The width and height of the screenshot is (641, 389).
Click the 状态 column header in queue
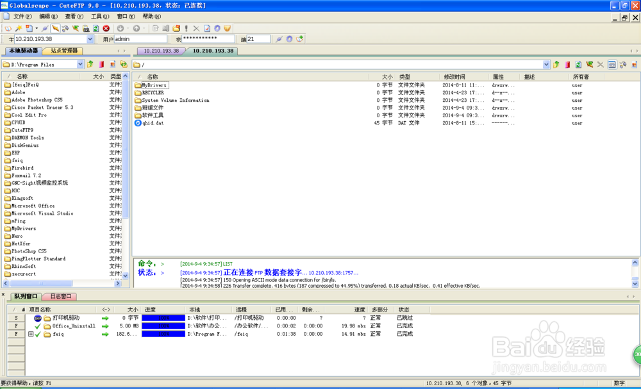coord(413,310)
